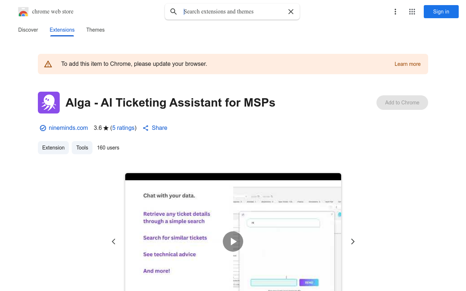The image size is (466, 291).
Task: Go to next screenshot with right arrow
Action: click(x=352, y=242)
